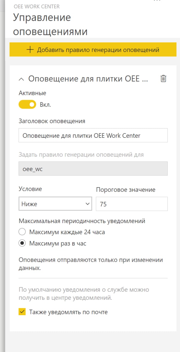The image size is (180, 352).
Task: Delete the alert using the trash icon
Action: pos(163,79)
